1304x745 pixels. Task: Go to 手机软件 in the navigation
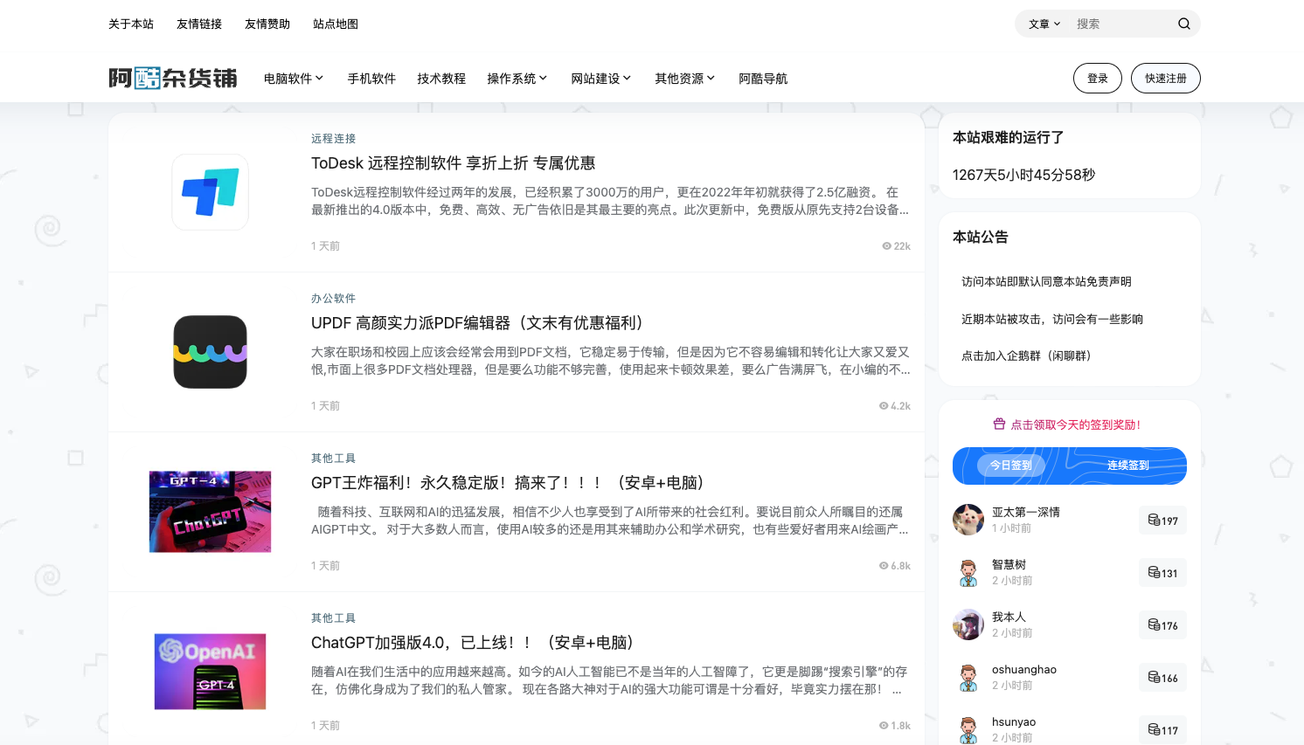click(x=371, y=79)
